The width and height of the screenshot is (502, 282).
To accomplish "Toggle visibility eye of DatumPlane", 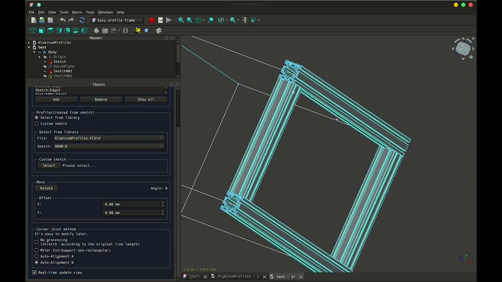I will (45, 67).
